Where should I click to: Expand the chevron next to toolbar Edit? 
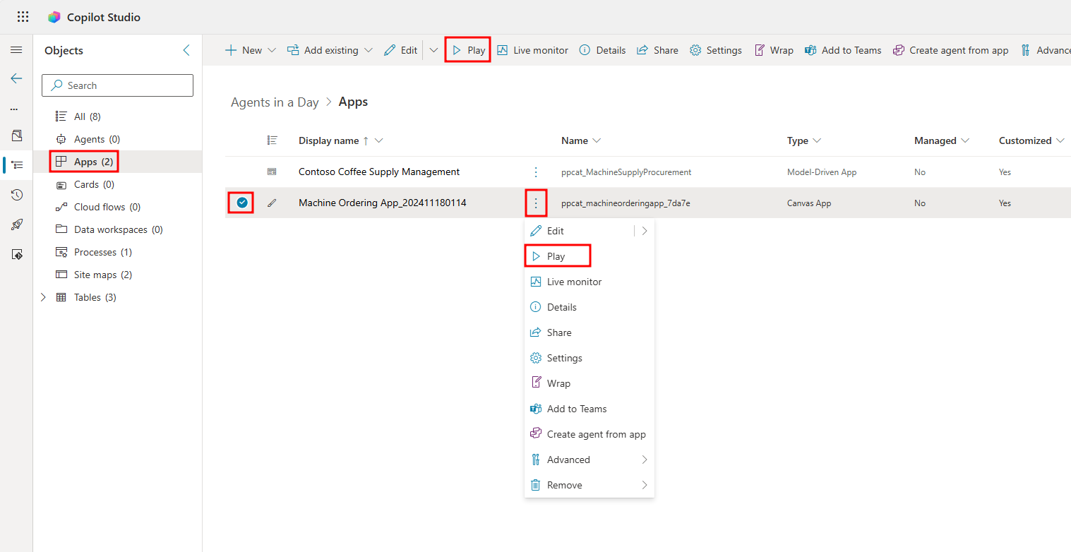(x=433, y=50)
